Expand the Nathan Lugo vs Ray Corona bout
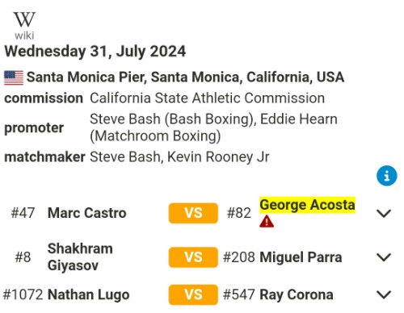Viewport: 404px width, 313px height. pos(384,294)
